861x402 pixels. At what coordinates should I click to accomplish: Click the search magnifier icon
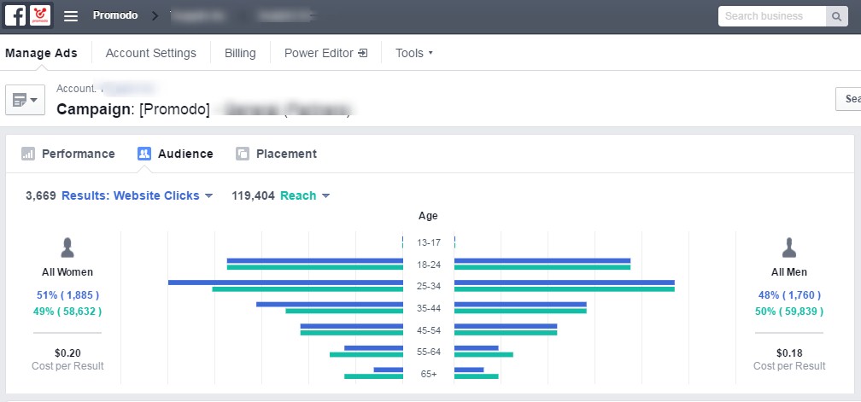(x=837, y=16)
